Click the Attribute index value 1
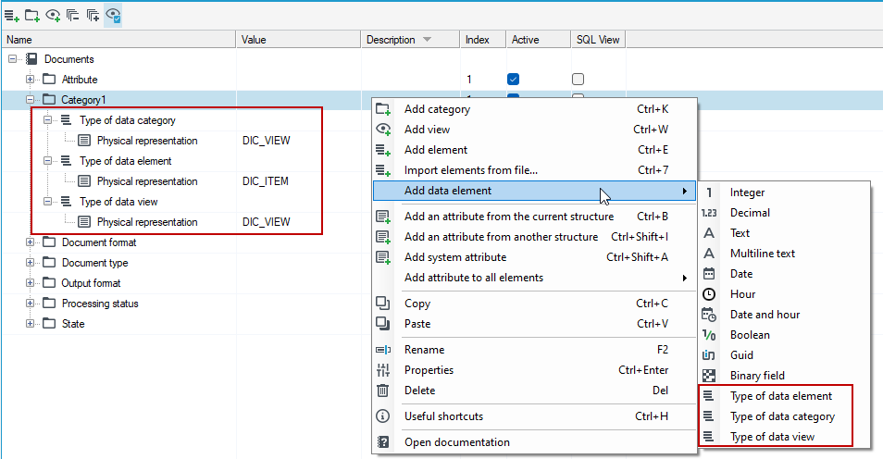The image size is (883, 459). (x=469, y=80)
